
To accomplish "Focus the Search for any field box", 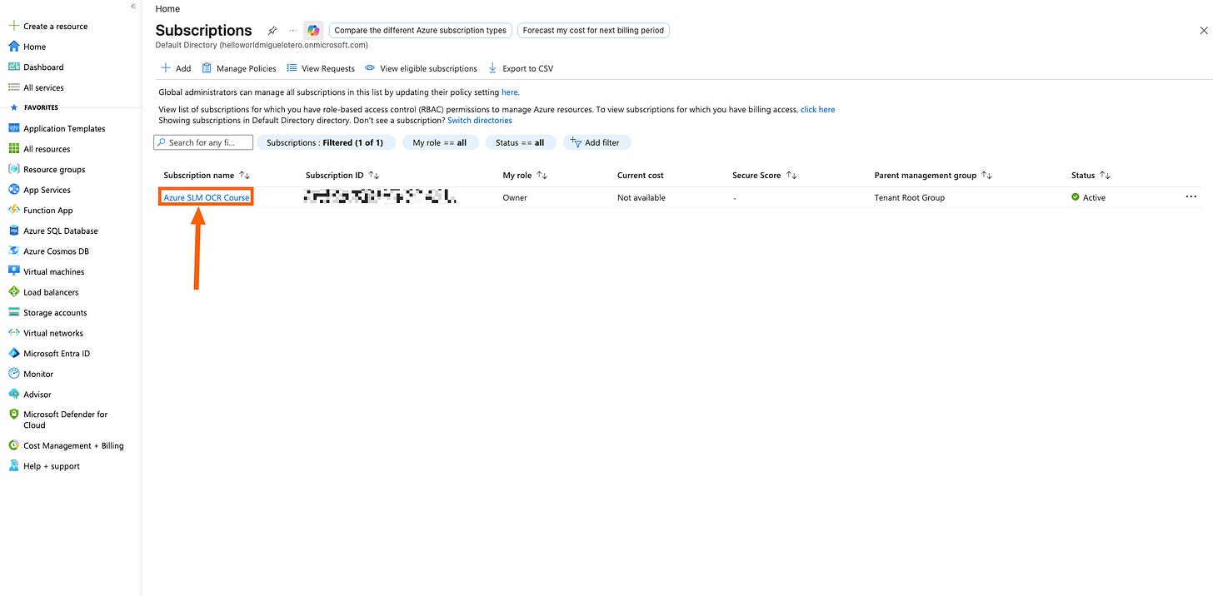I will (203, 142).
